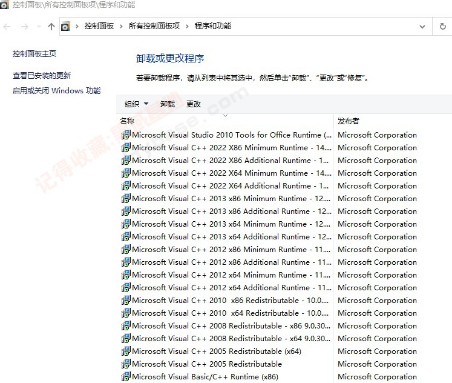Image resolution: width=452 pixels, height=383 pixels.
Task: Click icon of Visual C++ 2022 X64 Additional Runtime
Action: (126, 185)
